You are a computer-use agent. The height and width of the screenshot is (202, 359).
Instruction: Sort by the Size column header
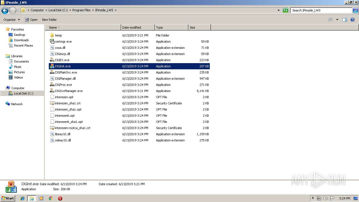click(x=199, y=27)
